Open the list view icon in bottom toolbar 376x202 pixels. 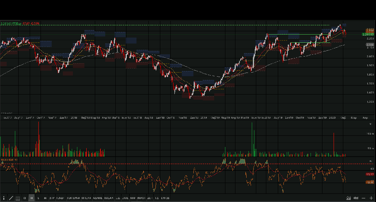[18, 198]
